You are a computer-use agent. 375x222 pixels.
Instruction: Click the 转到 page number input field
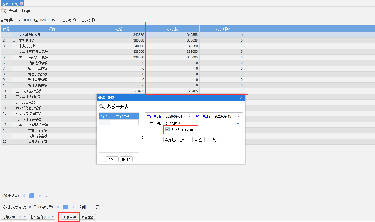pos(90,207)
